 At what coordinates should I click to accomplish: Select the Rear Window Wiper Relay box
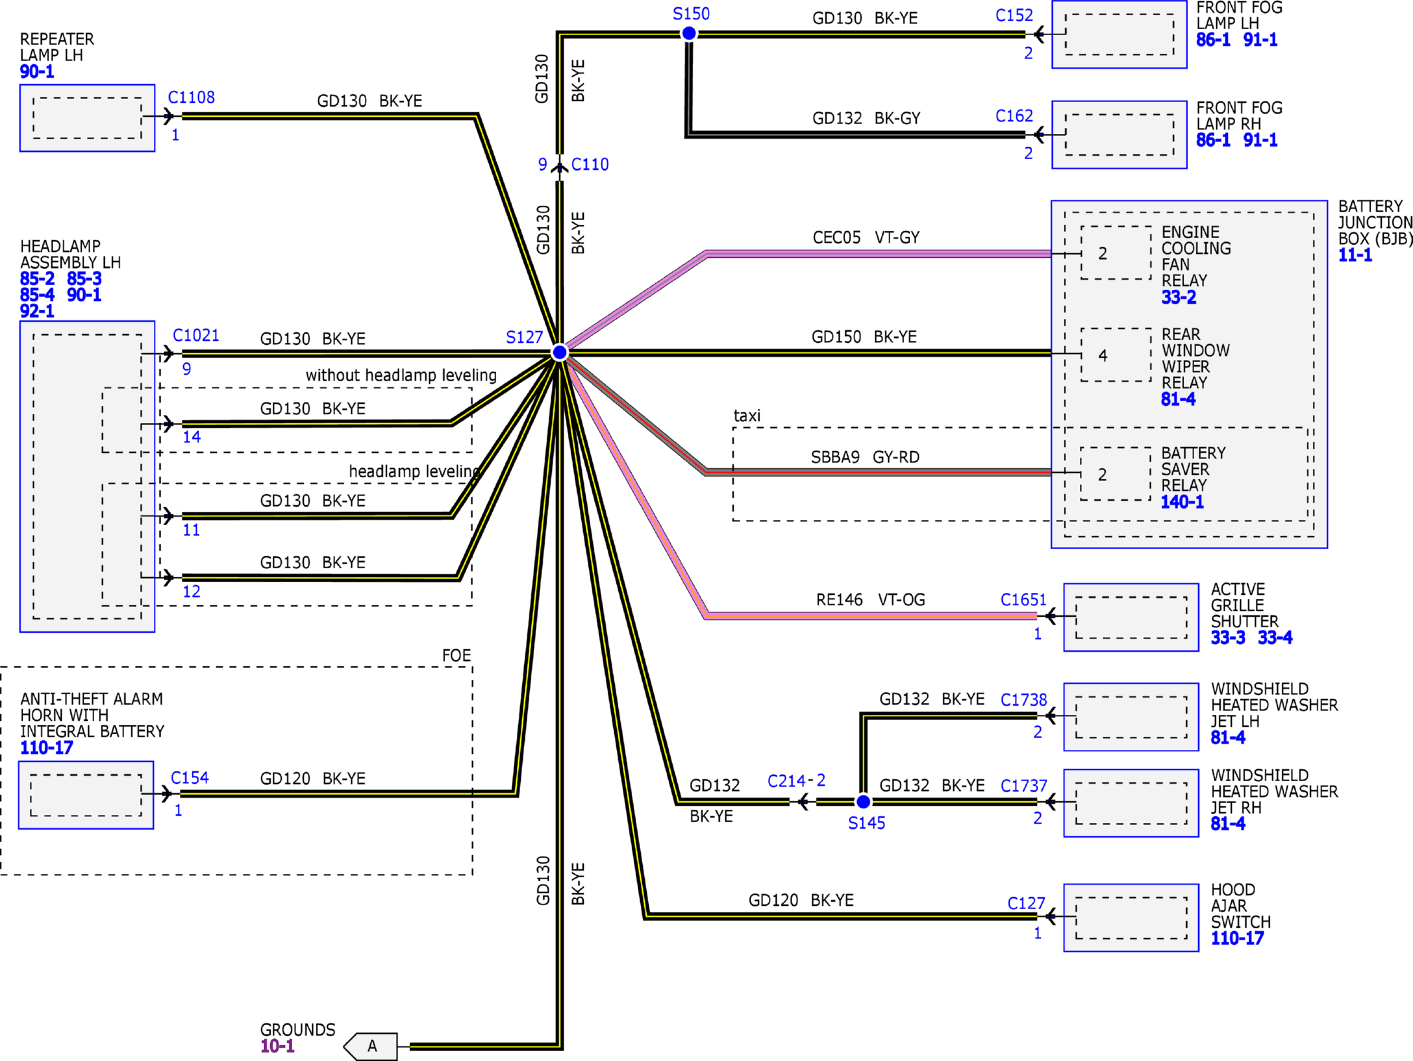pos(1115,355)
